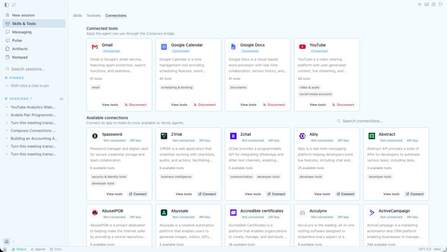View tools for 2chat
Viewport: 447px width, 252px height.
tap(253, 194)
